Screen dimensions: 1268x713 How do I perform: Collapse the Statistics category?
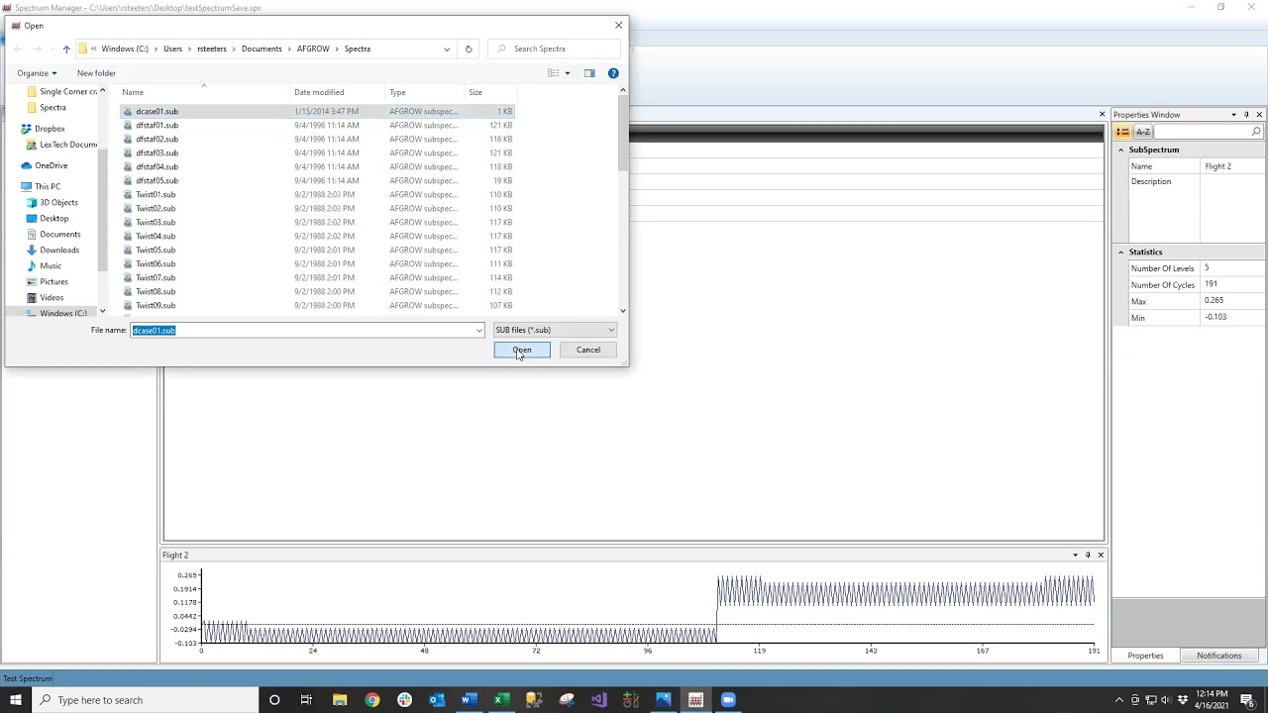click(x=1121, y=253)
